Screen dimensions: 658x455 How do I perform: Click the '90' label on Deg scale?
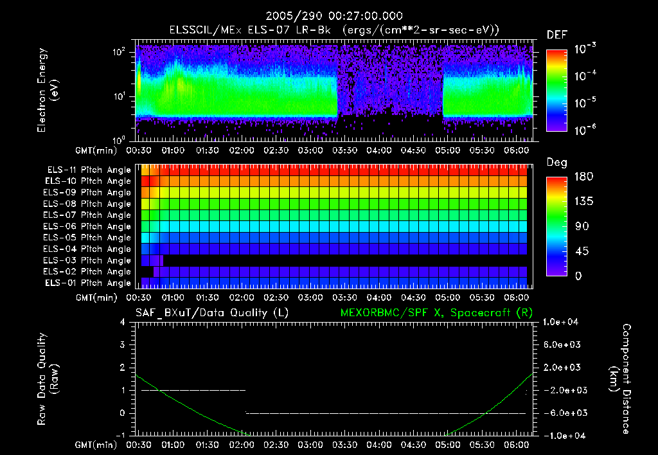coord(582,226)
